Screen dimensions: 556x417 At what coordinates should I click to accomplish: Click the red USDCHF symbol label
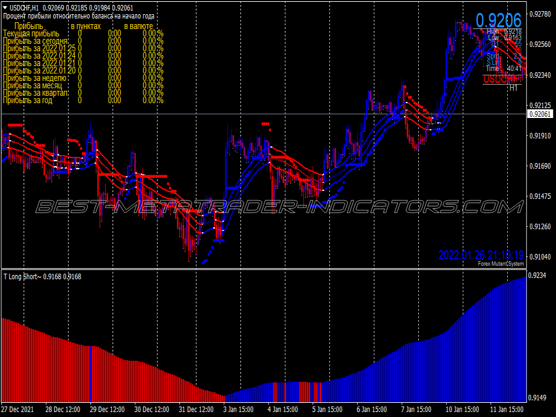click(500, 79)
